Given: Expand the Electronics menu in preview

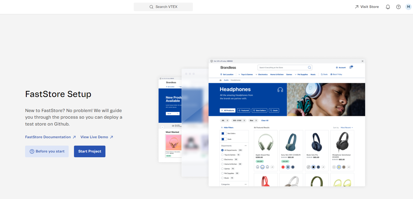Looking at the screenshot, I should pos(261,75).
